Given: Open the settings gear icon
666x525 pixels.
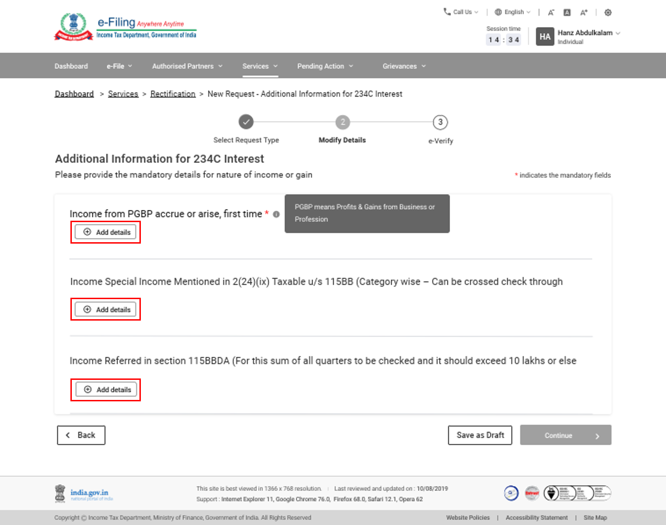Looking at the screenshot, I should [x=608, y=13].
